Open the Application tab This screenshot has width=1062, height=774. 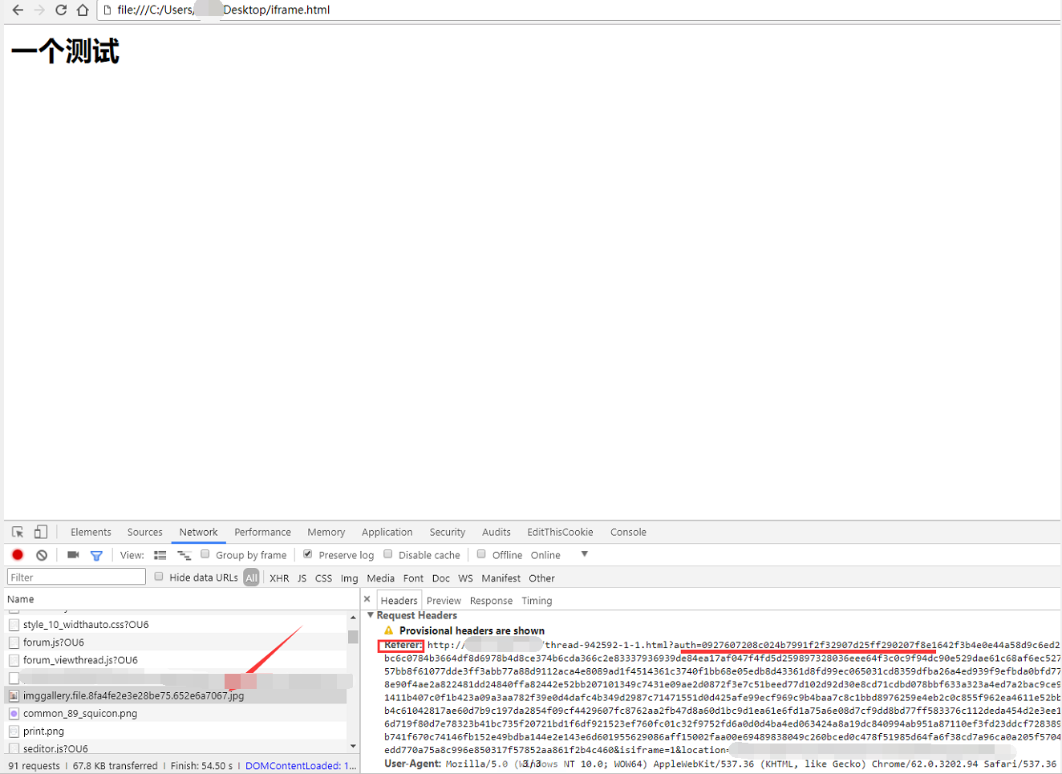[387, 532]
